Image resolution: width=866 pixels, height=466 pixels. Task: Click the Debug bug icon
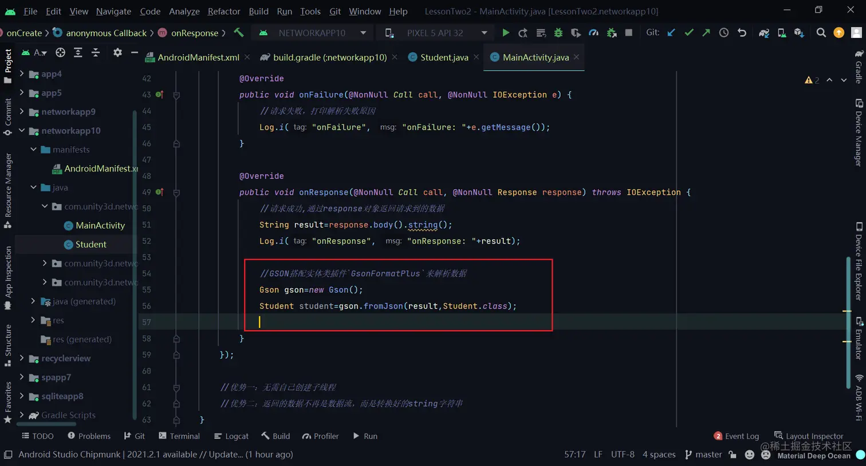pyautogui.click(x=558, y=33)
